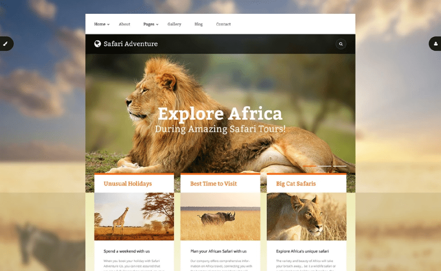Viewport: 441px width, 271px height.
Task: Click the rhino thumbnail image
Action: coord(220,216)
